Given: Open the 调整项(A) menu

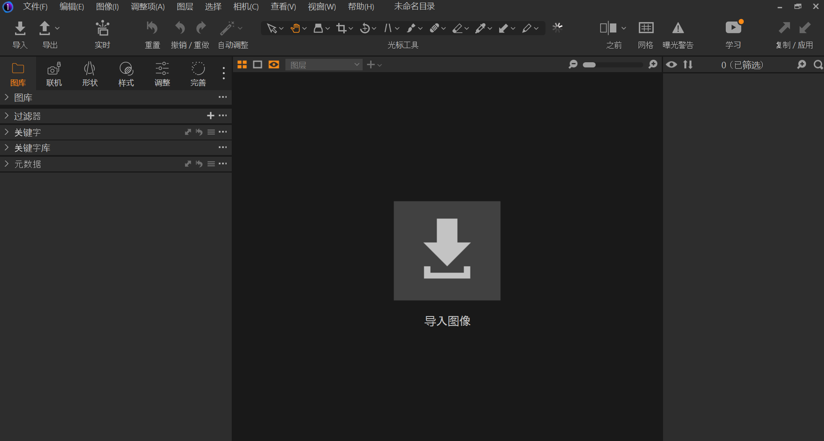Looking at the screenshot, I should point(148,6).
